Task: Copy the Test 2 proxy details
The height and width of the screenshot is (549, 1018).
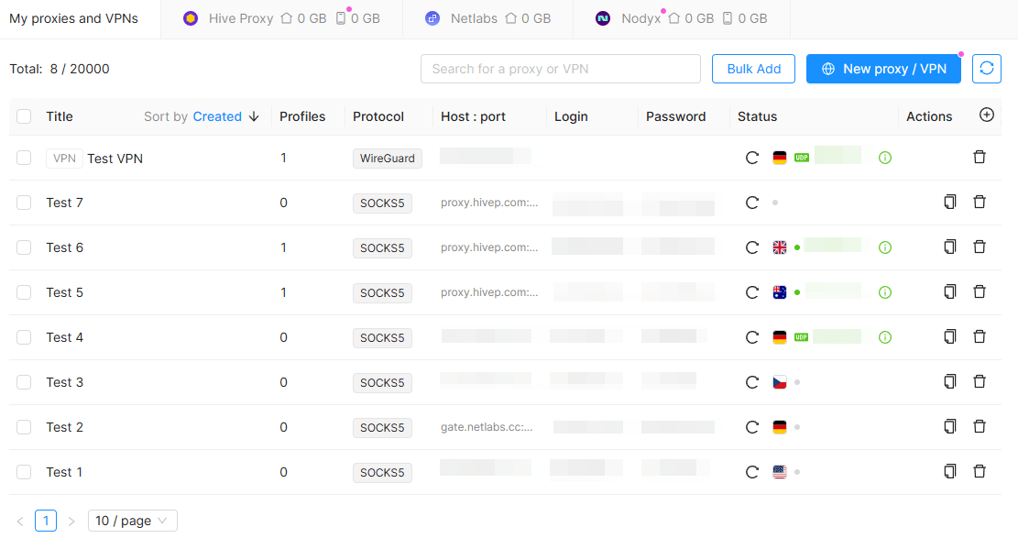Action: pyautogui.click(x=950, y=425)
